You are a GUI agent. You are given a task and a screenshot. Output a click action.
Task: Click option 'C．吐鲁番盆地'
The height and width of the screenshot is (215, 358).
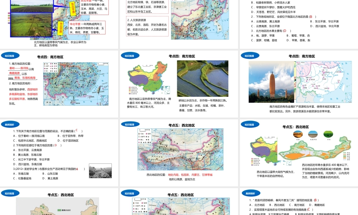click(22, 178)
